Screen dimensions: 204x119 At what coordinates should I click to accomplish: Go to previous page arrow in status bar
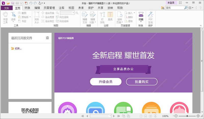coord(87,116)
